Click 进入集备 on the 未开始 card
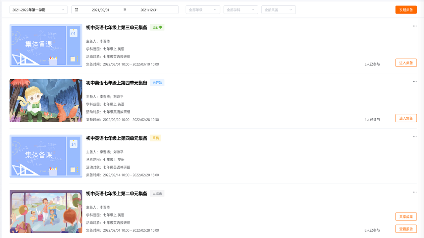The image size is (424, 238). tap(406, 118)
